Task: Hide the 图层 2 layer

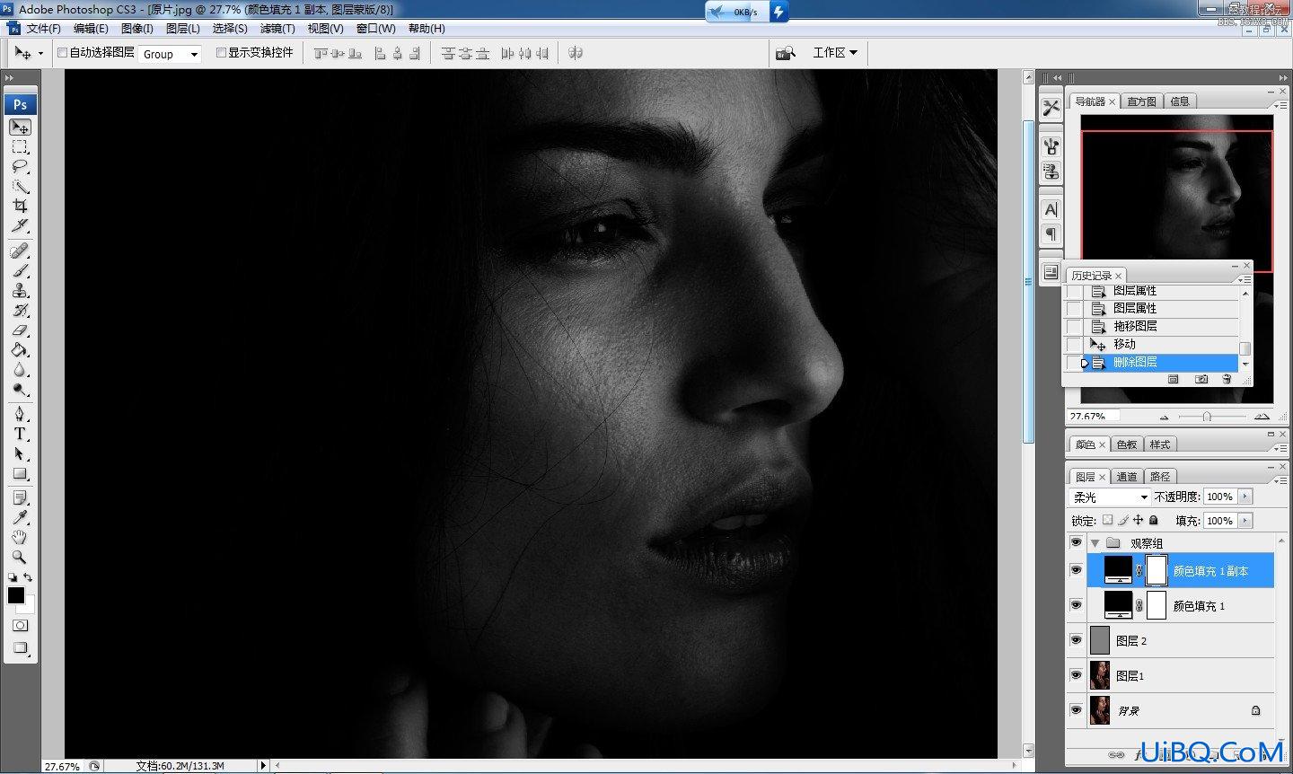Action: tap(1076, 640)
